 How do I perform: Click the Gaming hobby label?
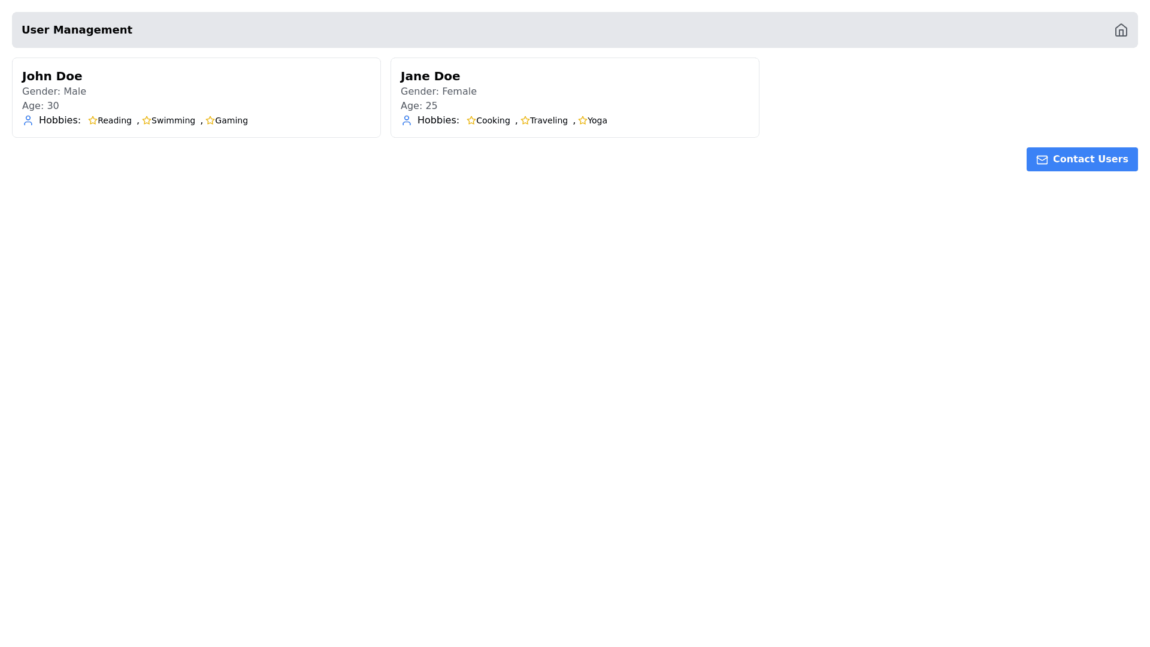231,120
